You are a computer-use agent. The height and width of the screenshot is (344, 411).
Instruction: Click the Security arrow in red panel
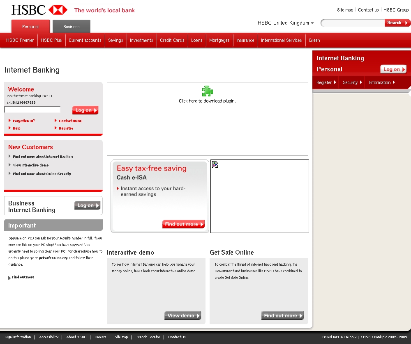[361, 82]
